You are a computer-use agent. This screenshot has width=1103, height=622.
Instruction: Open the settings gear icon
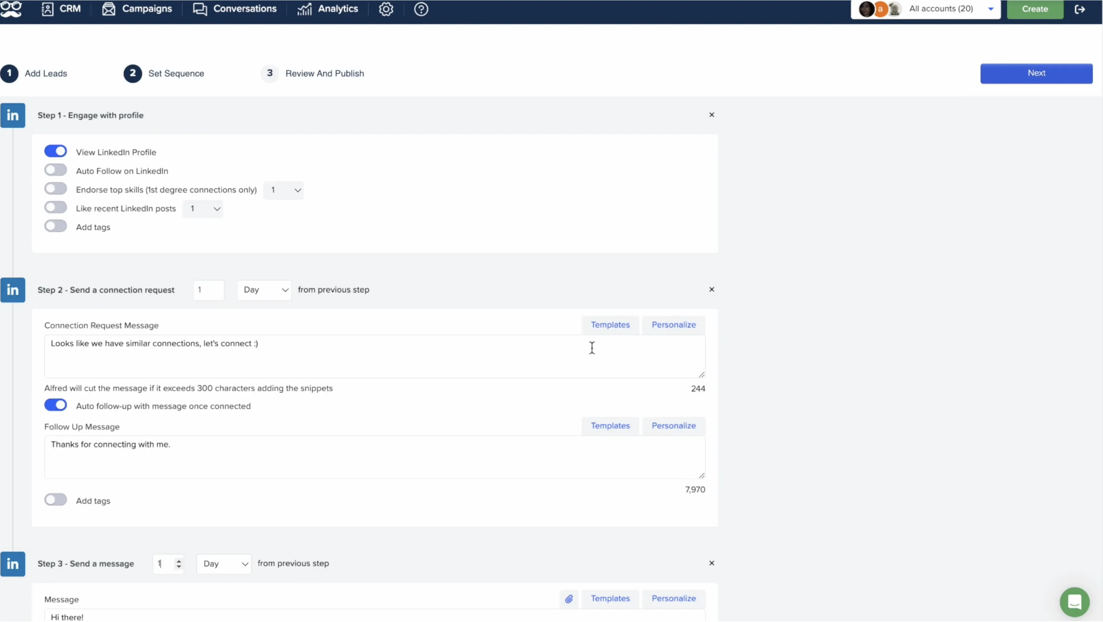pyautogui.click(x=386, y=9)
